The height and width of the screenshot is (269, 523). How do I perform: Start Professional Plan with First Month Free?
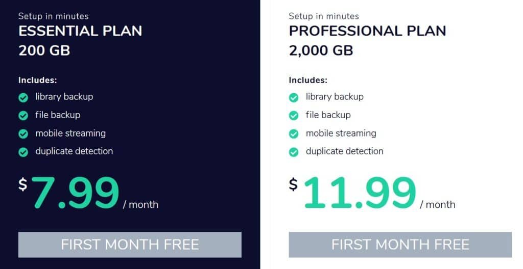pos(400,245)
